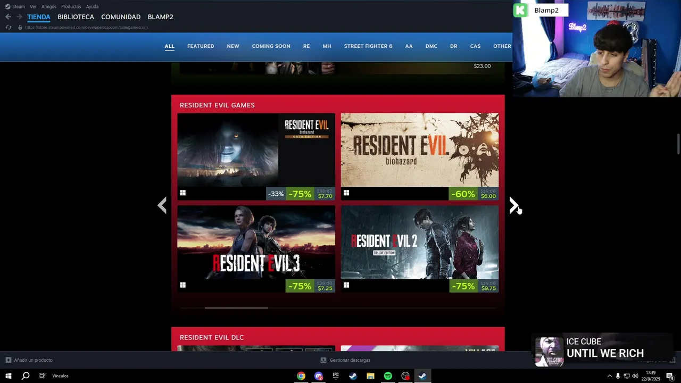Click the Resident Evil Games carousel scroll indicator
This screenshot has width=681, height=383.
click(236, 307)
